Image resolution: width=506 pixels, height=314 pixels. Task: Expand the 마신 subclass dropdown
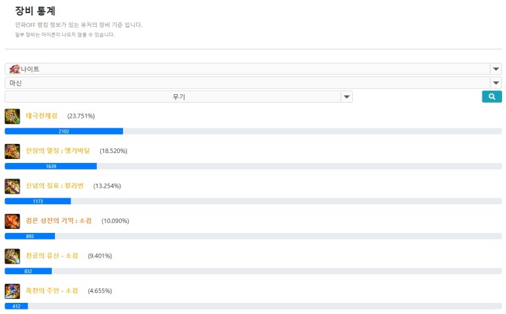(x=253, y=83)
